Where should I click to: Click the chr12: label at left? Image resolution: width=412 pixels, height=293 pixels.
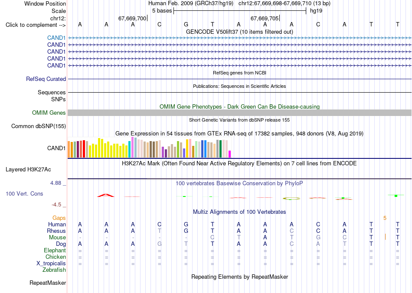[58, 18]
